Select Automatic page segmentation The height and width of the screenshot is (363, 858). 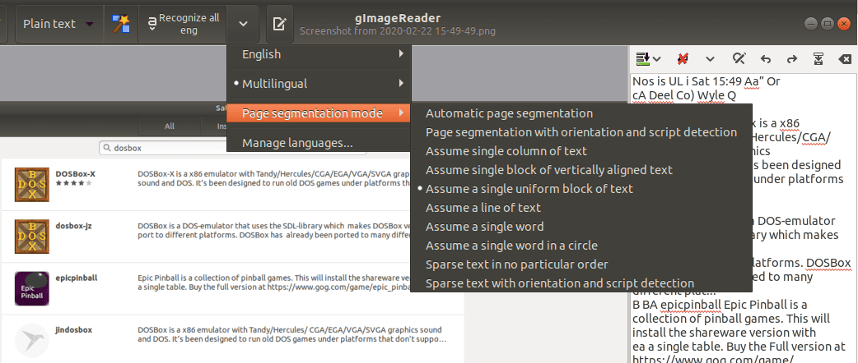coord(581,113)
